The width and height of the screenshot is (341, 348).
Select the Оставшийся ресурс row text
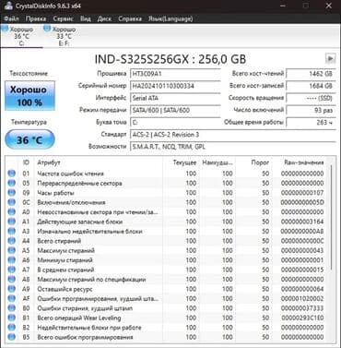[x=65, y=289]
